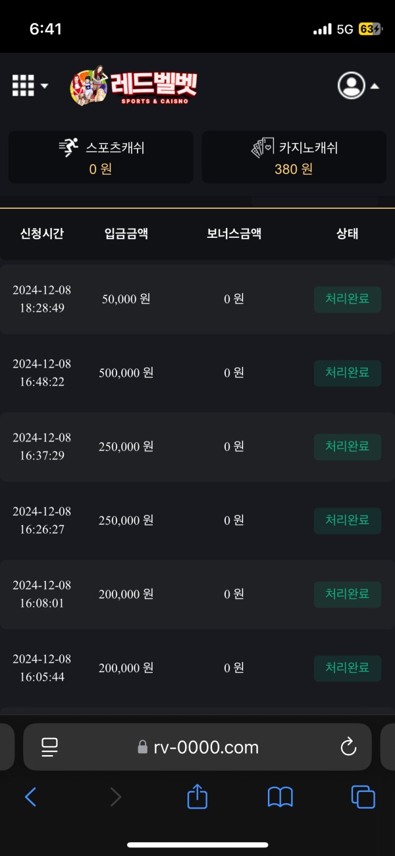This screenshot has width=395, height=856.
Task: Open the dropdown arrow beside the grid menu
Action: [x=43, y=86]
